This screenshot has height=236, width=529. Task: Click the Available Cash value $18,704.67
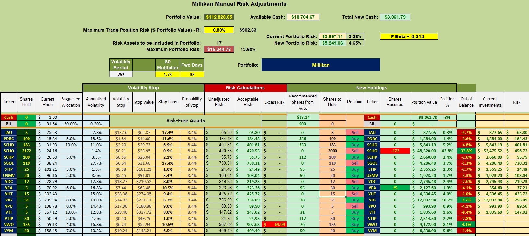[x=303, y=17]
